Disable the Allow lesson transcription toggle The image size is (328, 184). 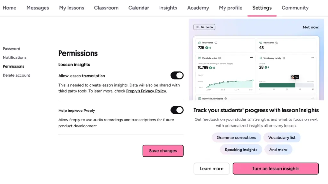tap(177, 75)
